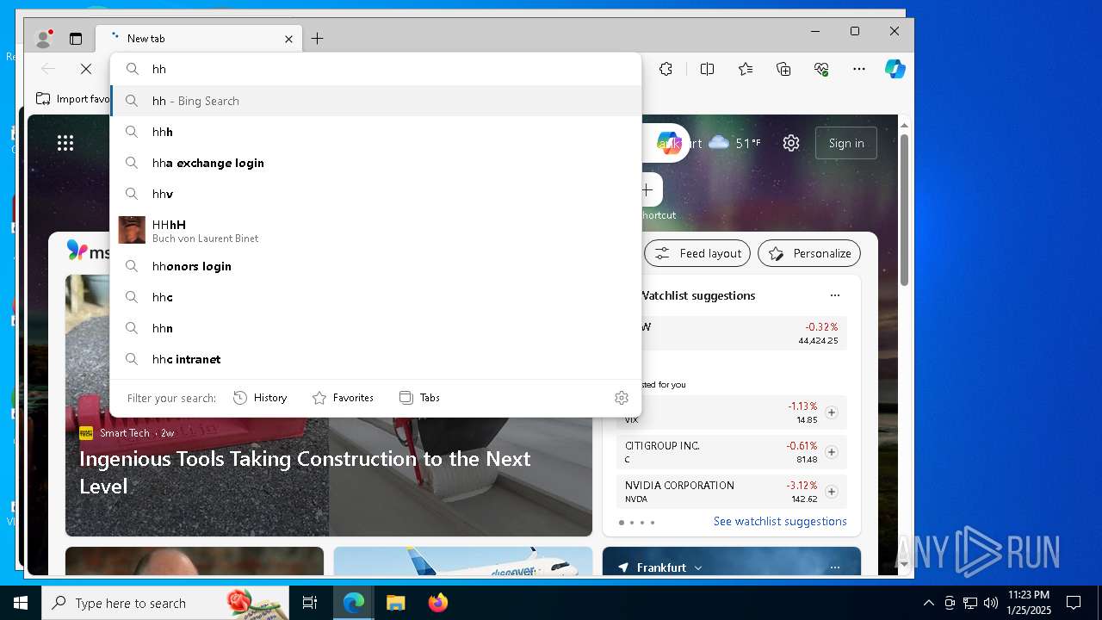Open page settings gear on new tab
Viewport: 1102px width, 620px height.
click(x=791, y=143)
